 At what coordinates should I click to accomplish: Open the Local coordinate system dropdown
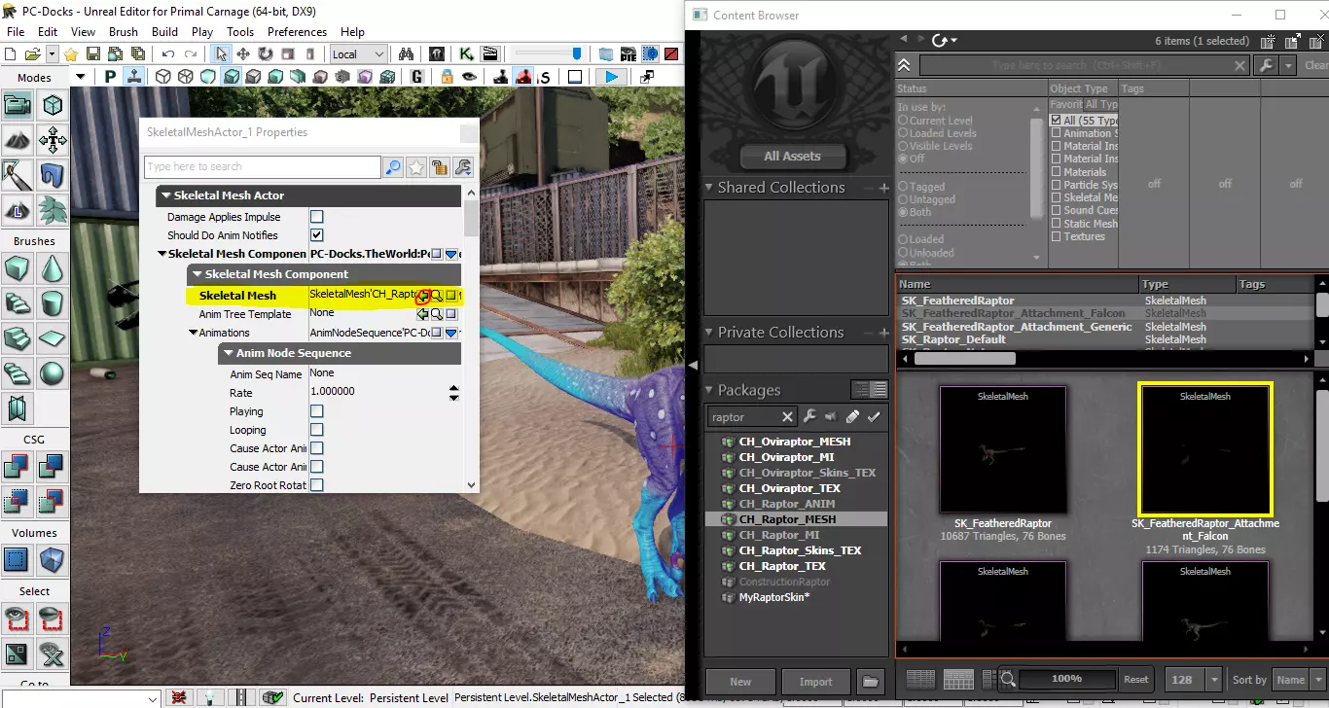point(359,54)
